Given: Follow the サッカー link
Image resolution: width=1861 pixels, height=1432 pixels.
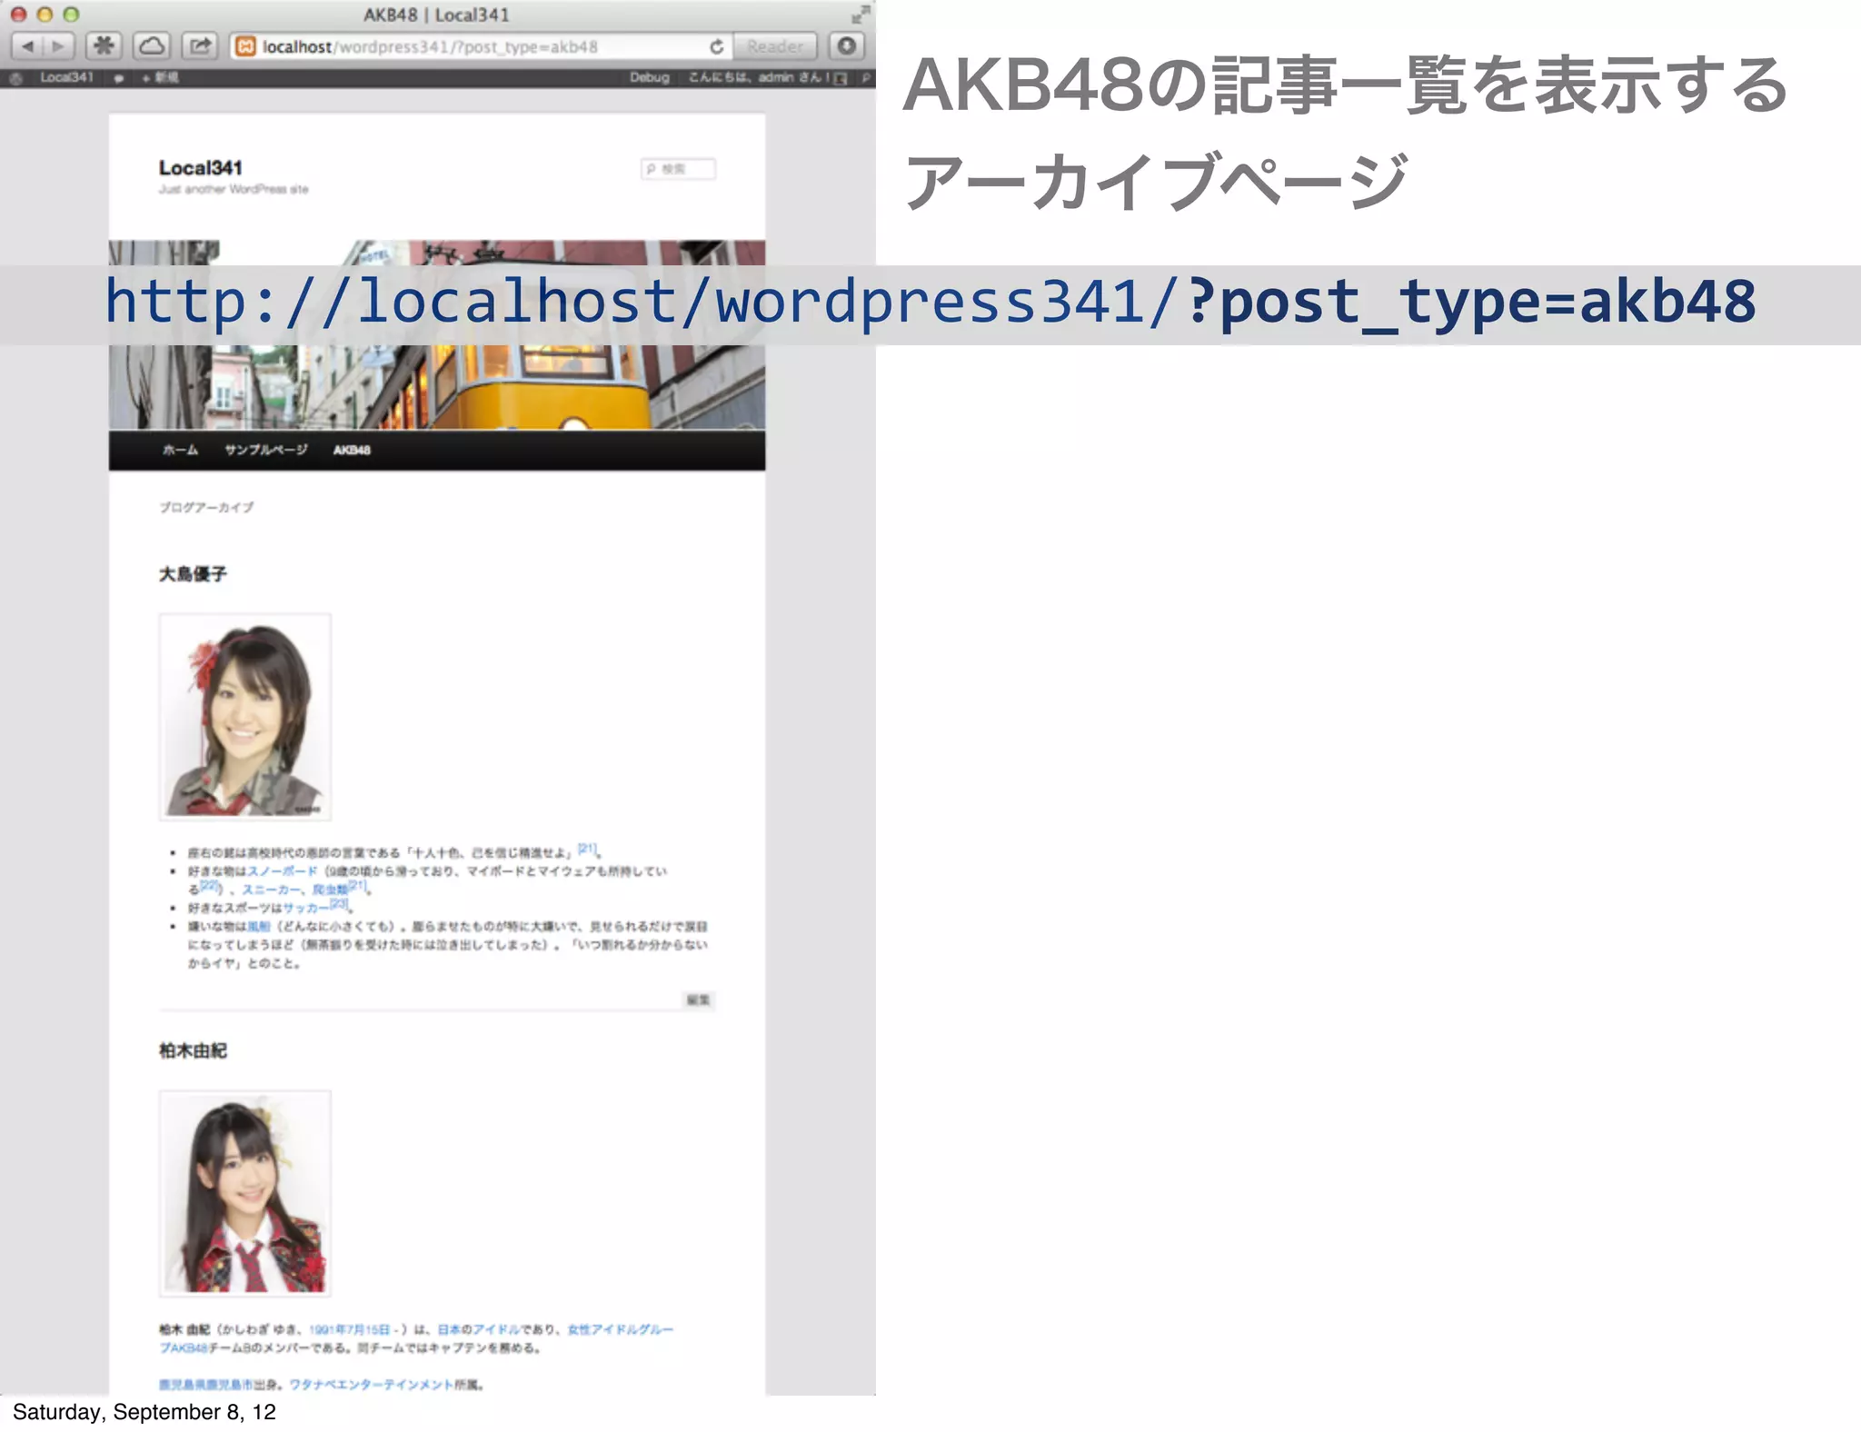Looking at the screenshot, I should (x=306, y=908).
